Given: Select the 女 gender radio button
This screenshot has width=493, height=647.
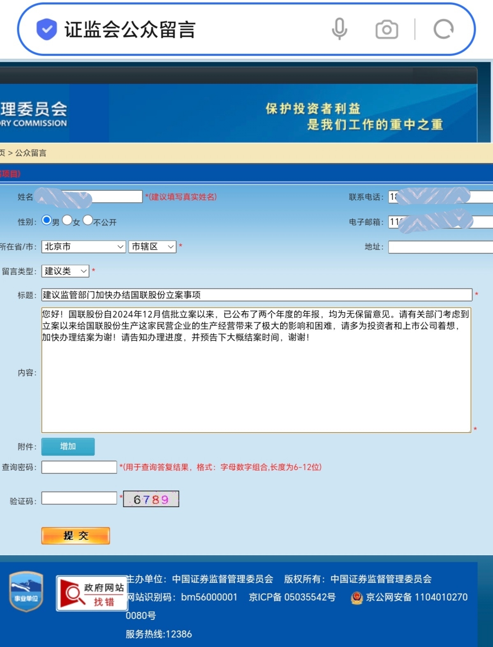Looking at the screenshot, I should click(x=67, y=220).
